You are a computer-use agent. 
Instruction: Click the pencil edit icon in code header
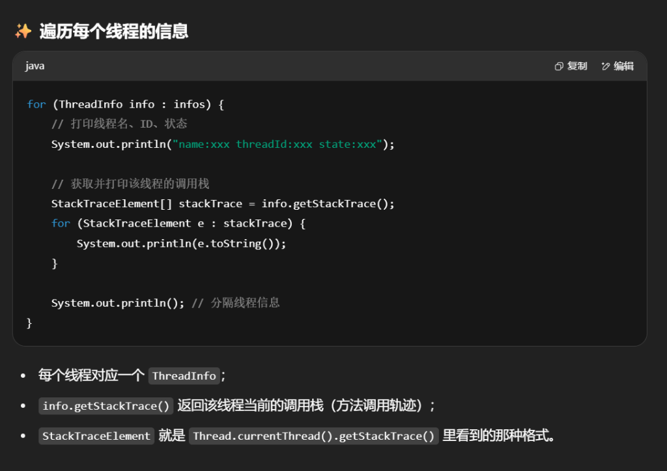click(605, 66)
